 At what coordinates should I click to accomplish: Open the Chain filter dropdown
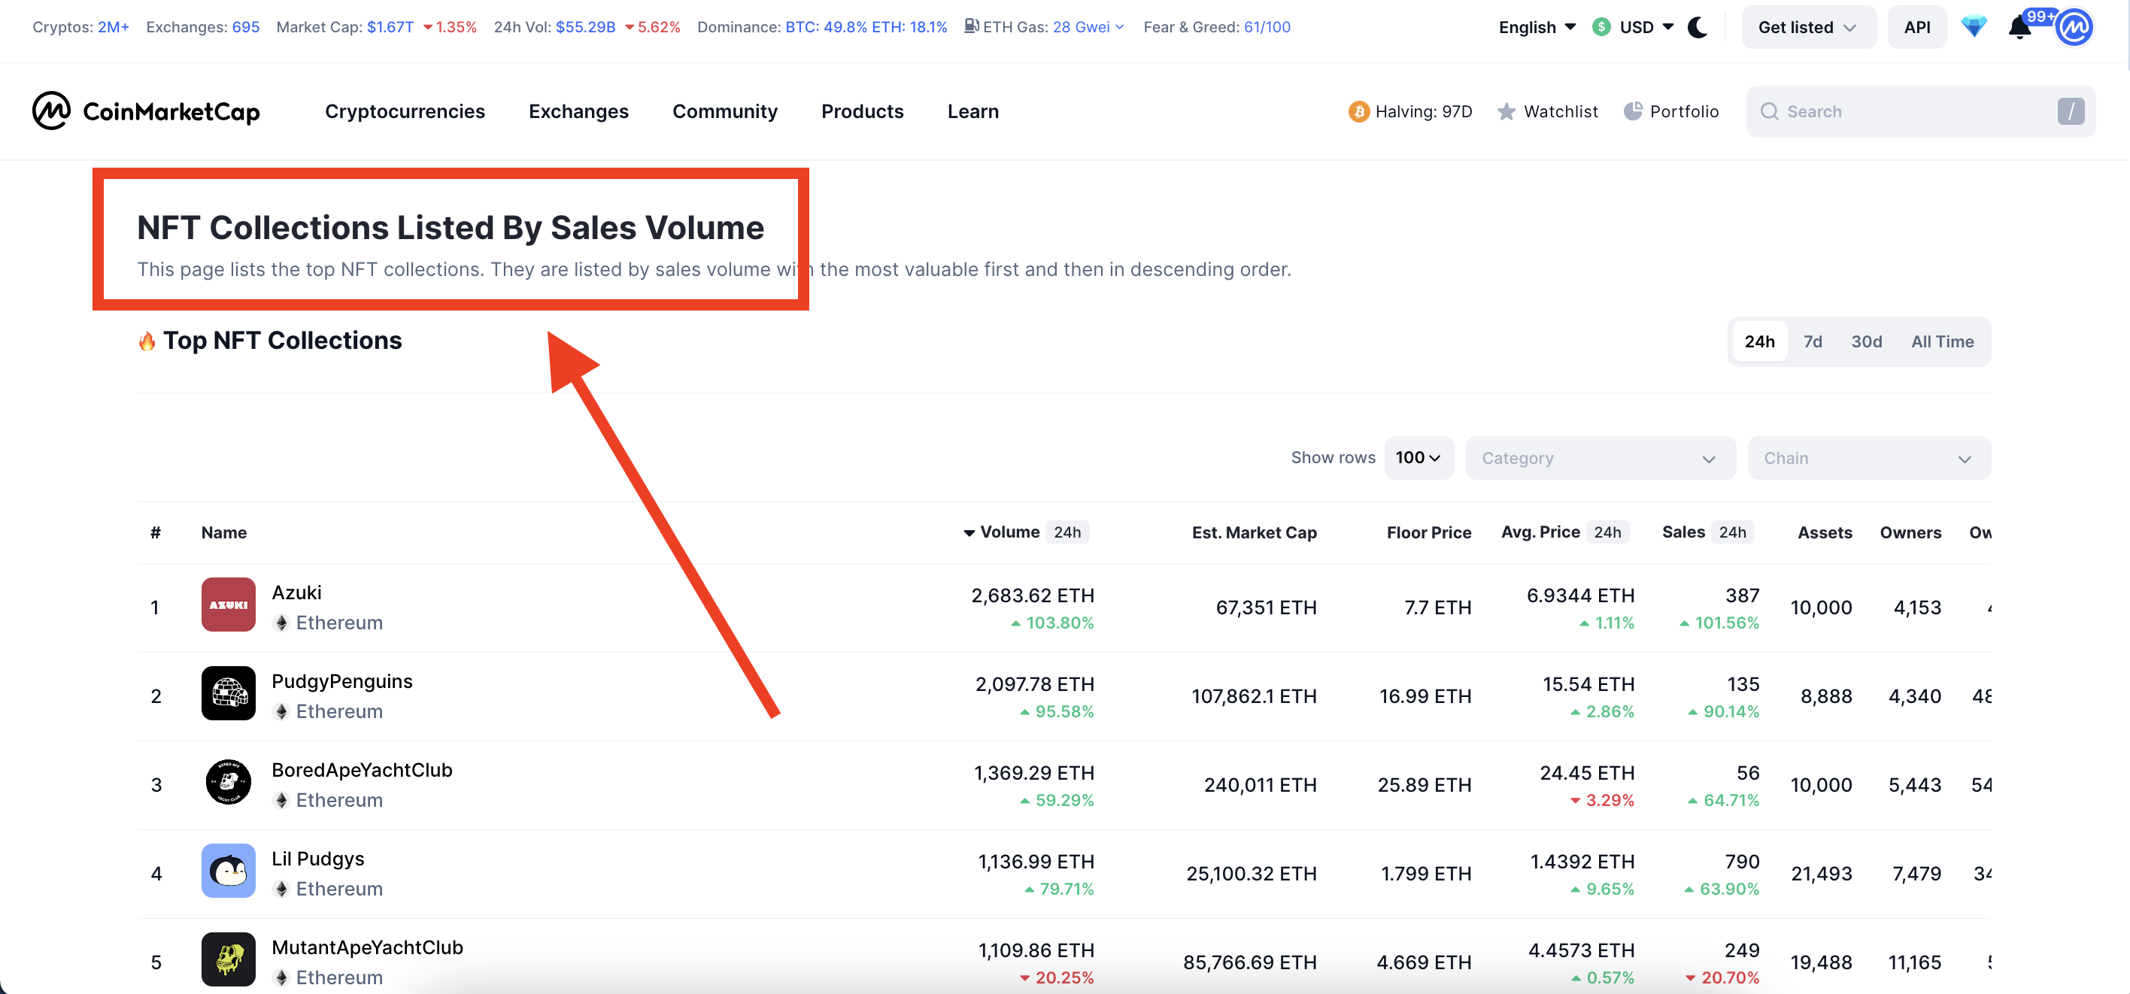[1869, 457]
